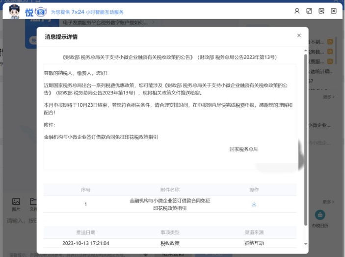Image resolution: width=345 pixels, height=257 pixels.
Task: Download the attachment in the table row
Action: tap(254, 204)
